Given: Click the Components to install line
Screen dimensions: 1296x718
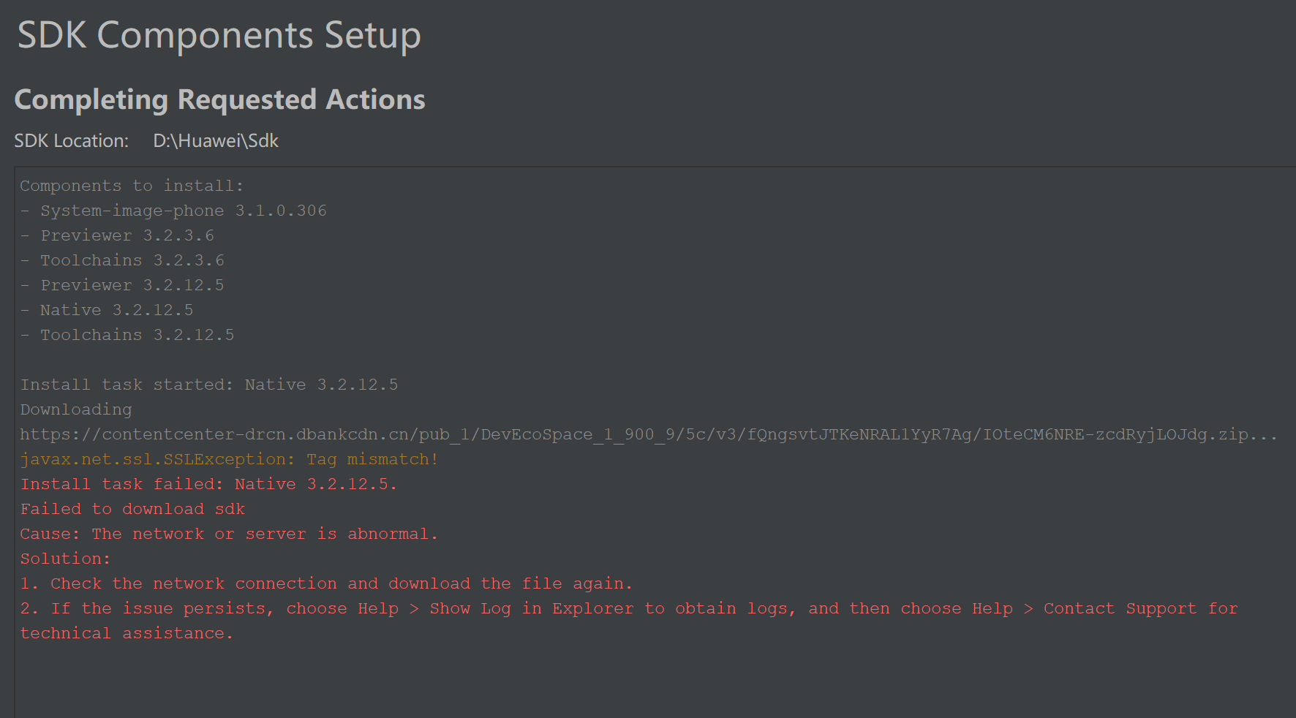Looking at the screenshot, I should (132, 186).
